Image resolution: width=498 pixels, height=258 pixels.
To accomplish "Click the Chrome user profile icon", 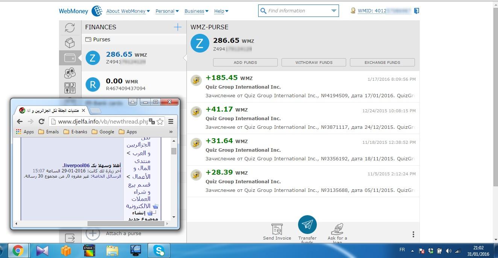I will coord(132,102).
